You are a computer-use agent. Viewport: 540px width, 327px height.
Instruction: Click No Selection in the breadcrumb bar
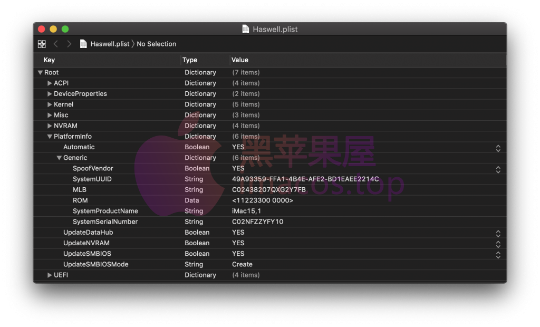click(x=156, y=44)
